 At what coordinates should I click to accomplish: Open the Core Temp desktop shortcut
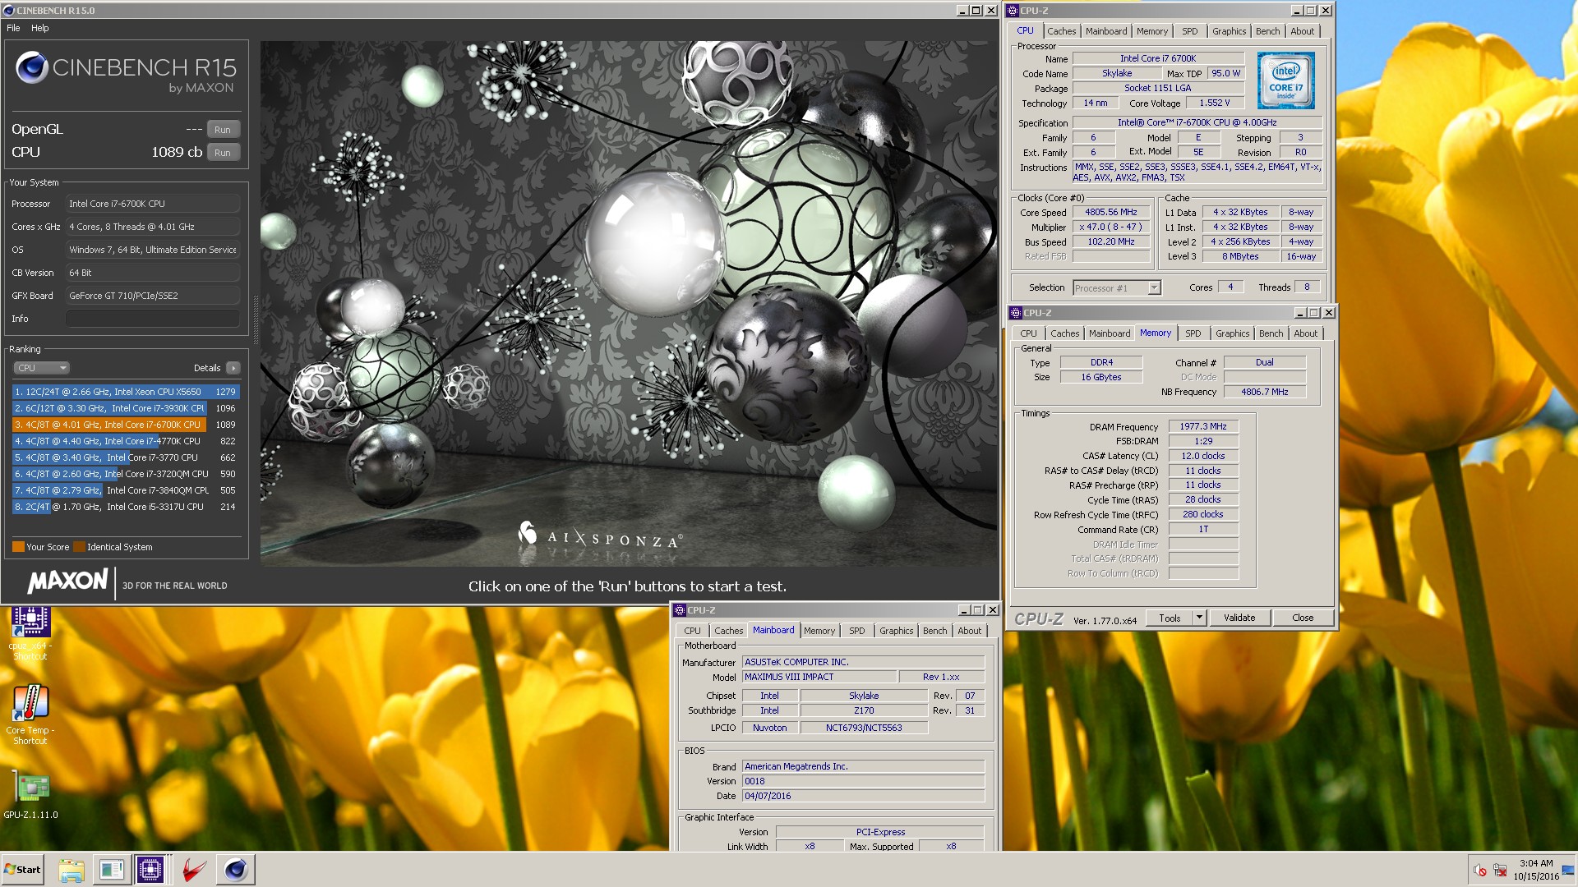(x=30, y=704)
